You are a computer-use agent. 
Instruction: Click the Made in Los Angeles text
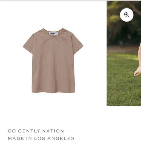(x=41, y=138)
